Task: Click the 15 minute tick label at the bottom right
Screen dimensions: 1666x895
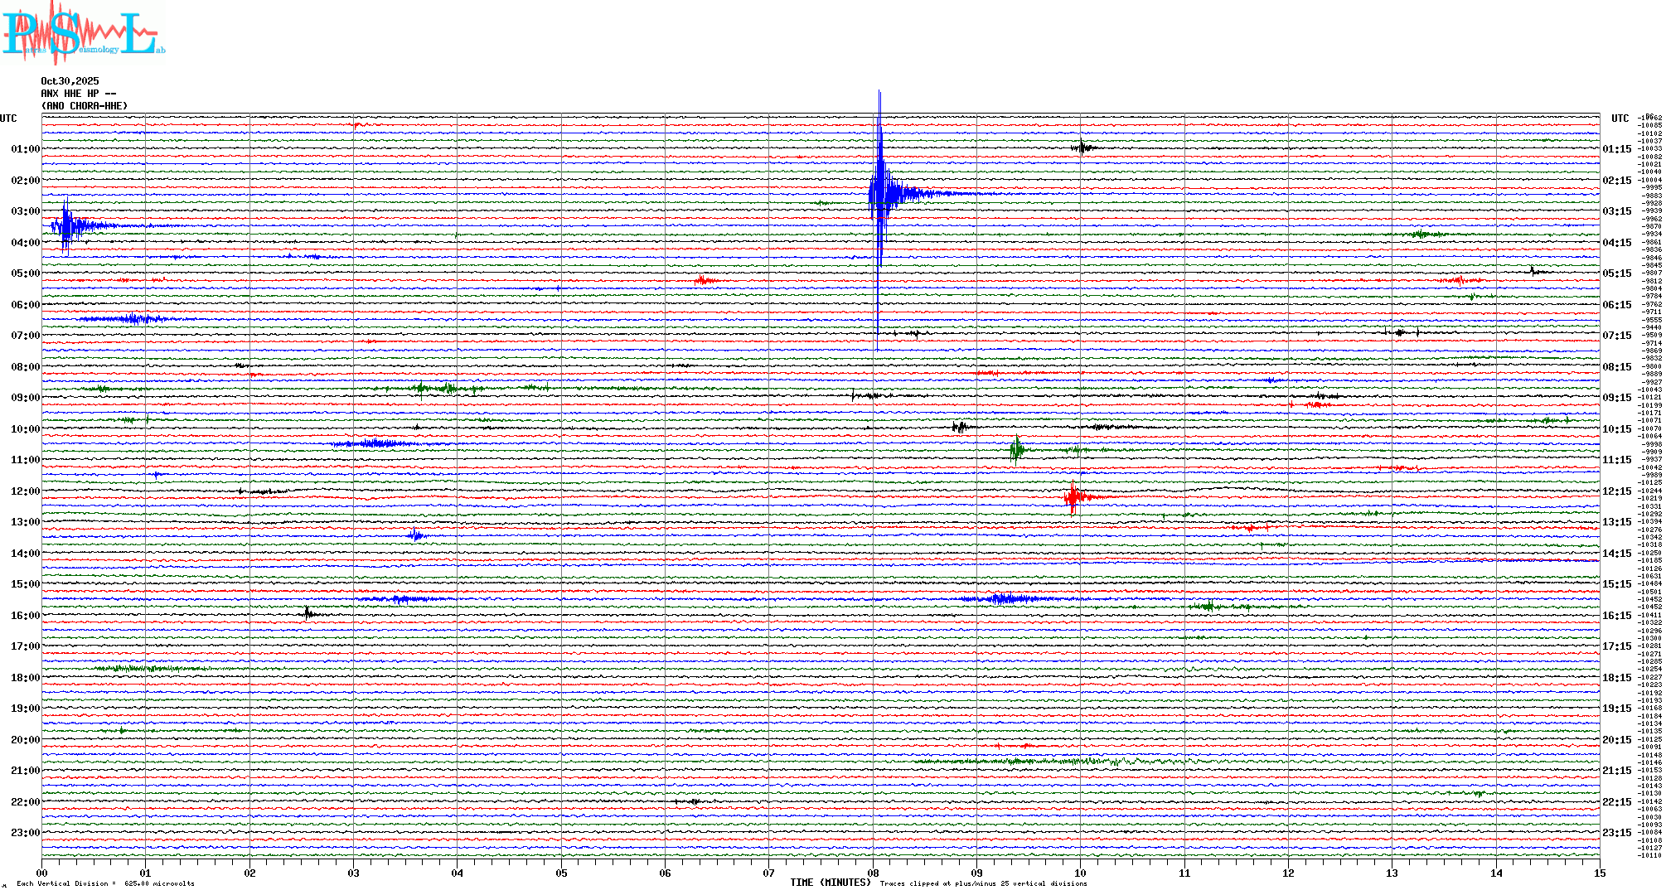Action: (1599, 873)
